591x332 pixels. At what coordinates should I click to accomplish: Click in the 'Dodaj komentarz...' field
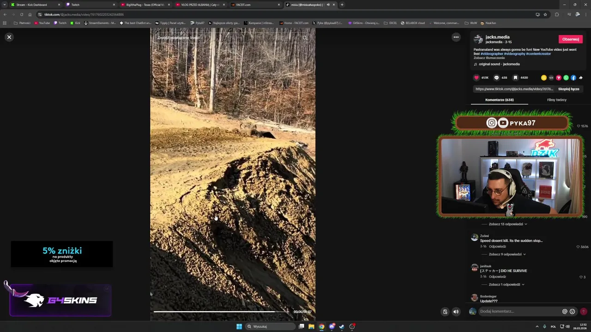tap(519, 311)
